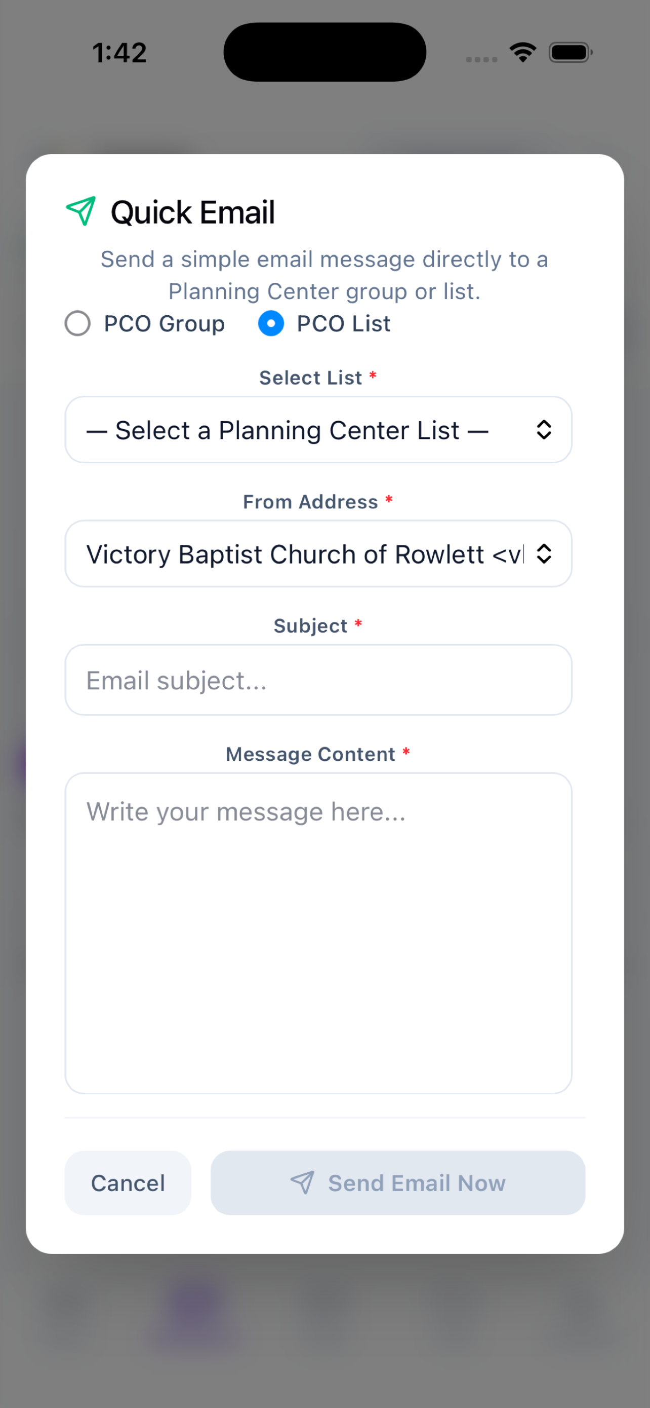Screen dimensions: 650x1408
Task: Open the From Address dropdown
Action: [318, 553]
